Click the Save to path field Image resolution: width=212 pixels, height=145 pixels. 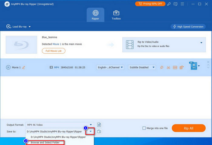(x=55, y=131)
